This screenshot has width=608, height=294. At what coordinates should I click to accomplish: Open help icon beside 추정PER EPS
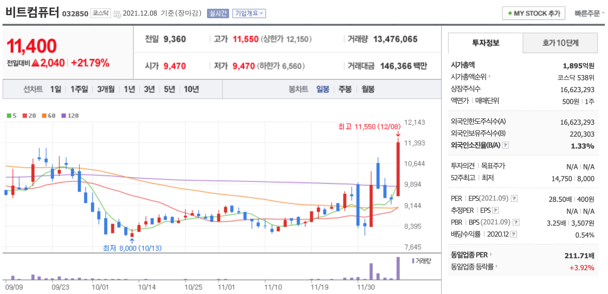[495, 210]
